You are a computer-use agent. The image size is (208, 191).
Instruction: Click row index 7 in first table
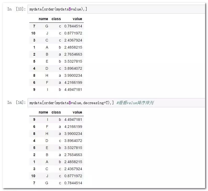[x=34, y=26]
